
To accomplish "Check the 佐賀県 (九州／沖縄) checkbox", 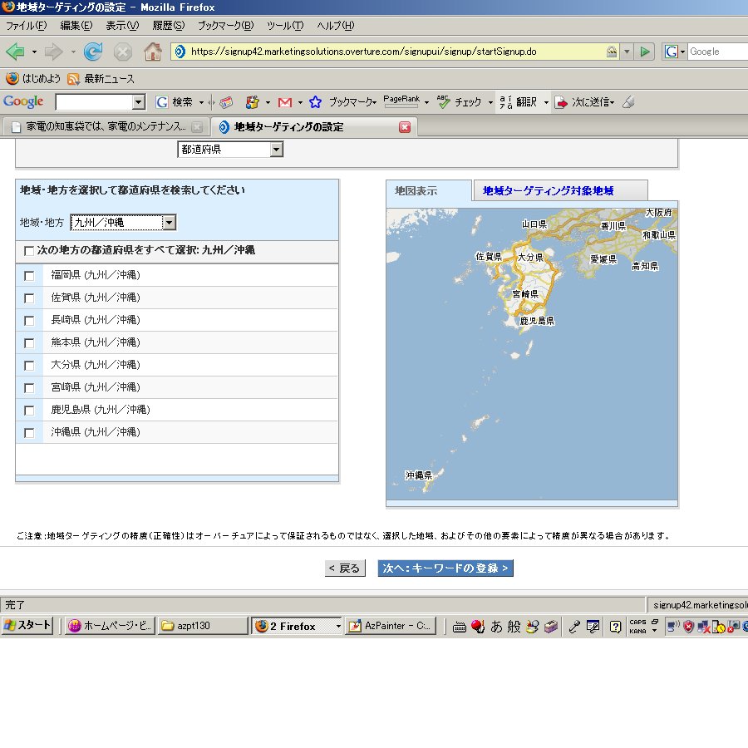I will [x=29, y=298].
